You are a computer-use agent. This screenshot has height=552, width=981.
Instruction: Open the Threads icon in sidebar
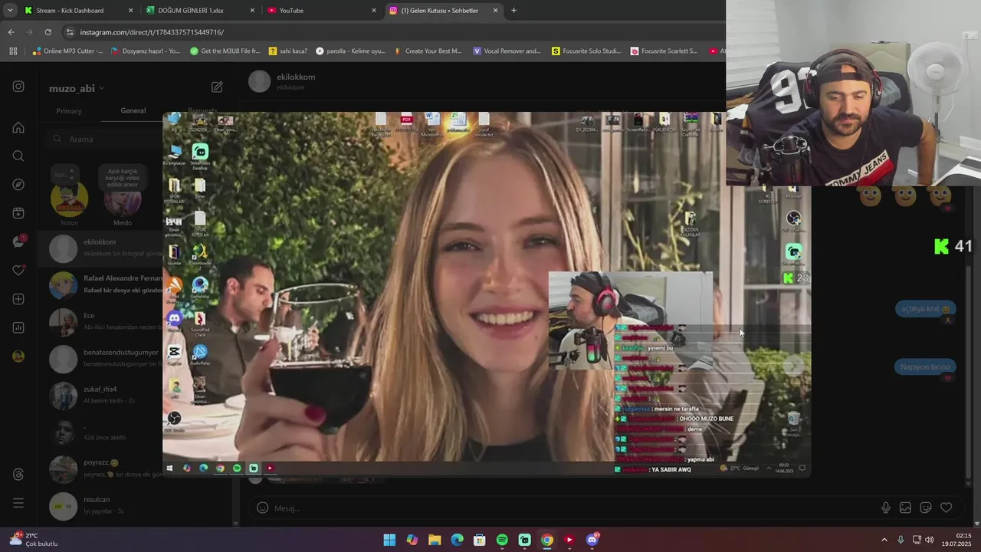click(18, 475)
